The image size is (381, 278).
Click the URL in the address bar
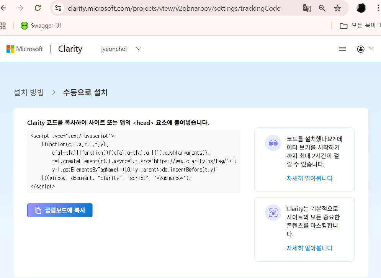(174, 8)
